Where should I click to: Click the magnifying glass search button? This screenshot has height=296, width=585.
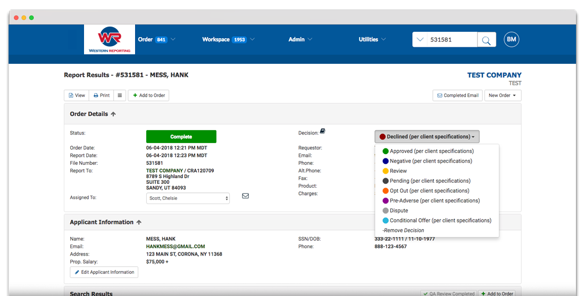pyautogui.click(x=487, y=40)
